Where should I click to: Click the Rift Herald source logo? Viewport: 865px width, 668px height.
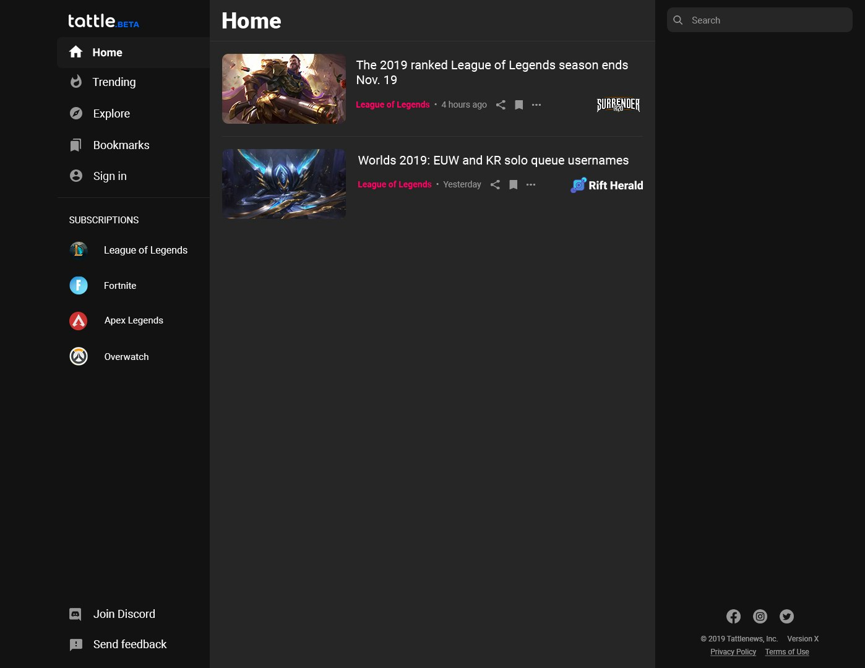click(x=607, y=185)
